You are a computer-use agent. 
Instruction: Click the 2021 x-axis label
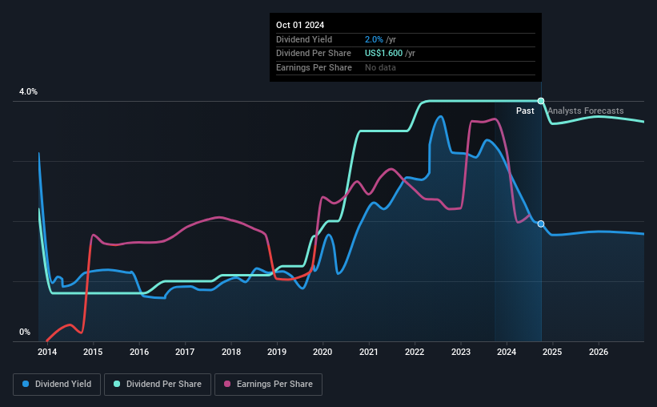coord(369,352)
